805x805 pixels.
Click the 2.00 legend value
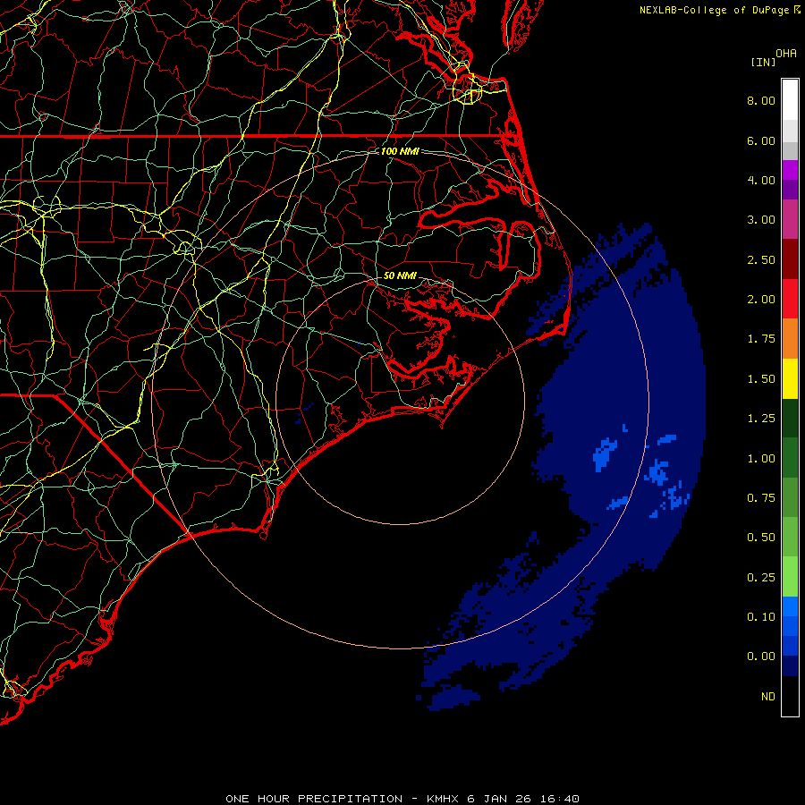[x=761, y=300]
